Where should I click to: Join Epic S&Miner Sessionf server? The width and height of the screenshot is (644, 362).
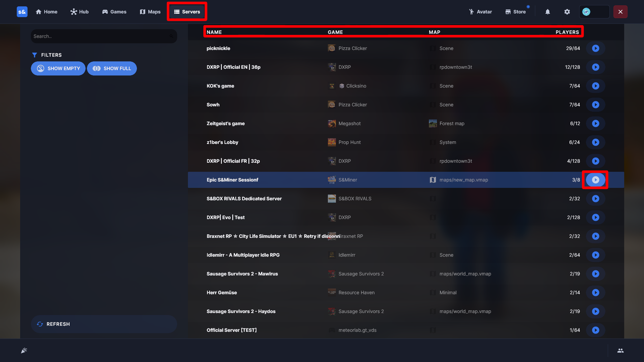click(x=596, y=180)
